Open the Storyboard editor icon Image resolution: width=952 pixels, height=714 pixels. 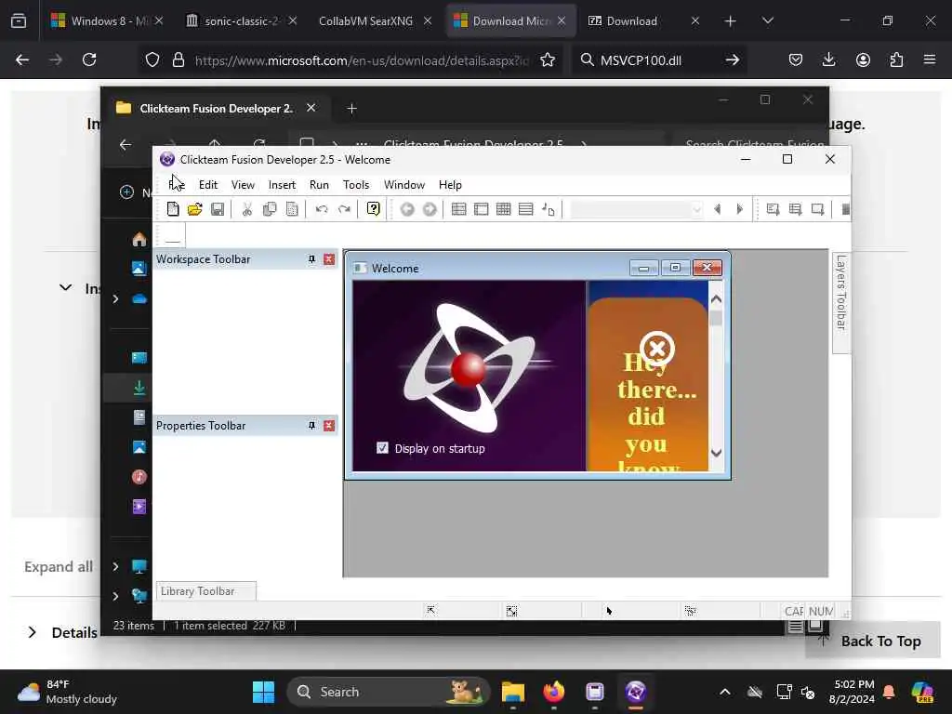click(459, 209)
